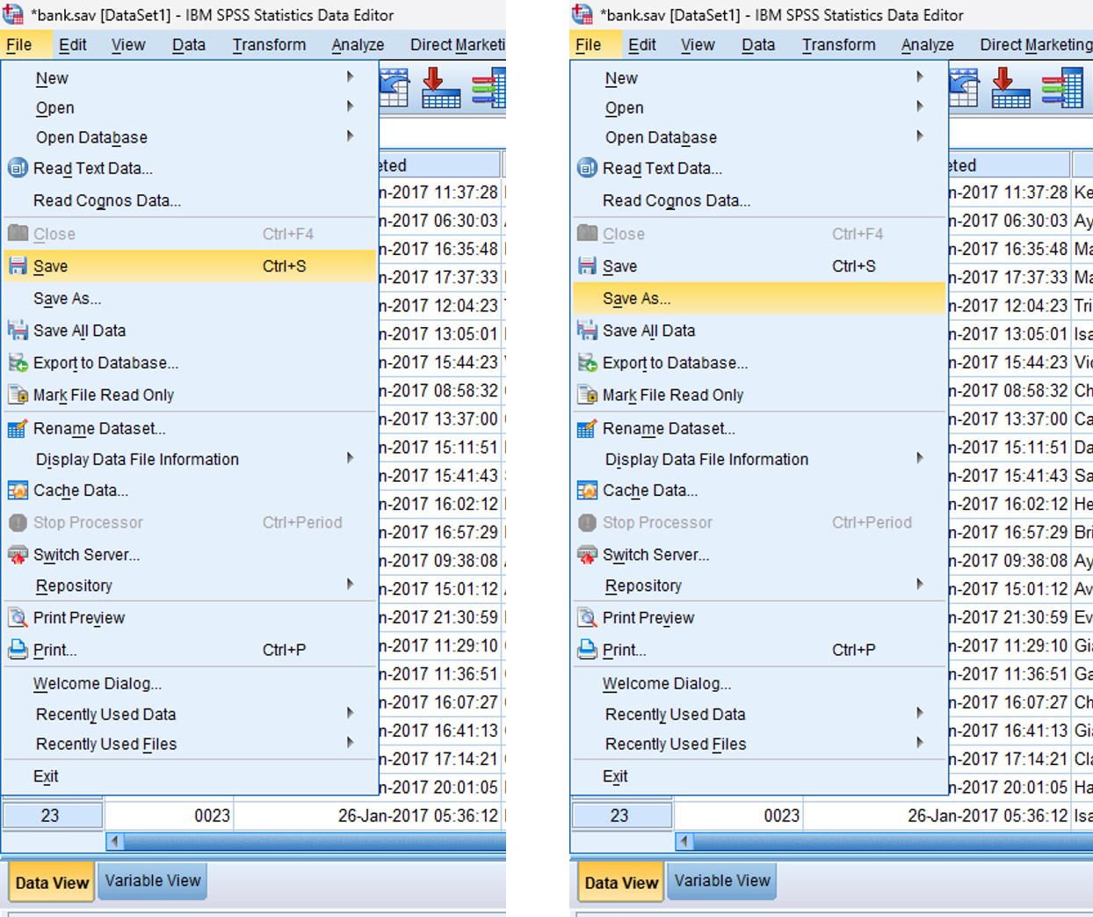
Task: Expand Open Database submenu arrow, left window
Action: coord(350,136)
